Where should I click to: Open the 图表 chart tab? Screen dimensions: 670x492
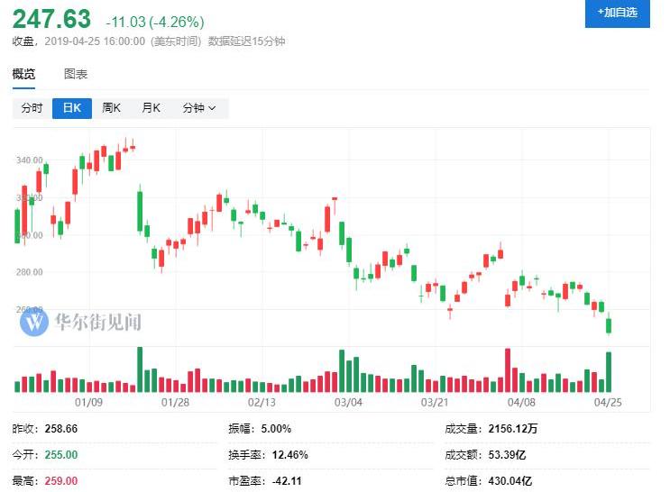[76, 74]
